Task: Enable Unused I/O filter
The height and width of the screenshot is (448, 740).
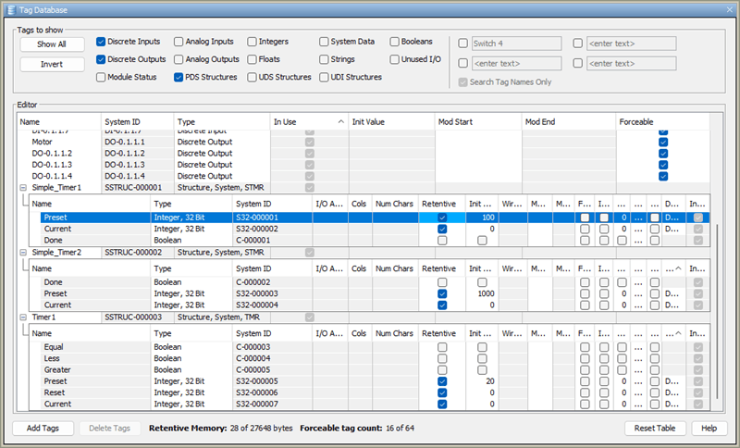Action: pyautogui.click(x=395, y=59)
